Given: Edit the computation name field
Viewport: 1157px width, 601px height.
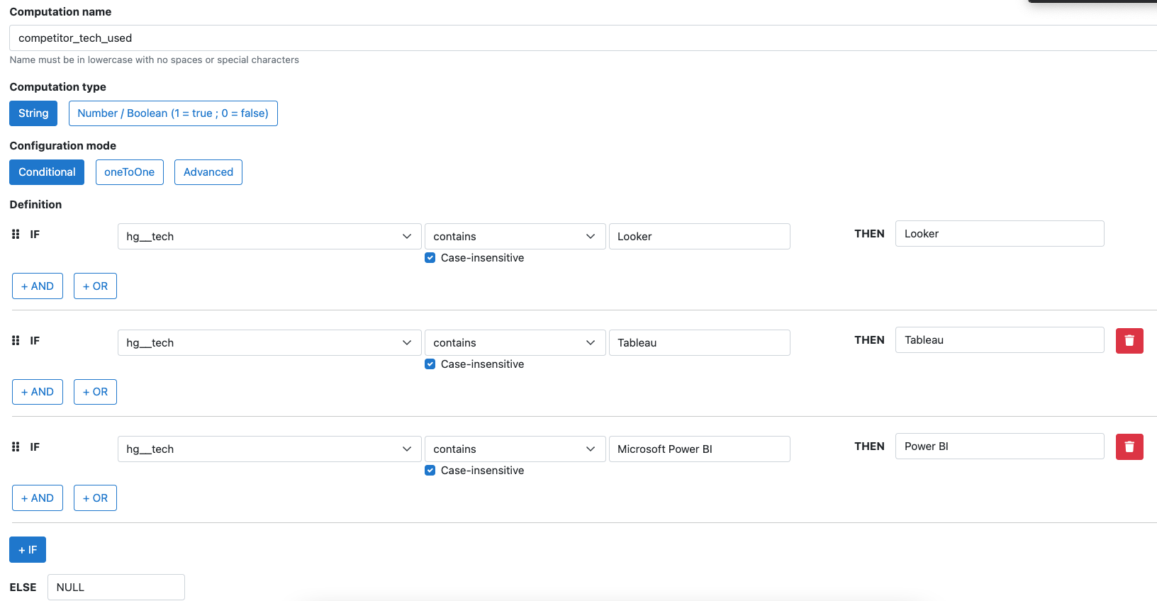Looking at the screenshot, I should click(583, 38).
